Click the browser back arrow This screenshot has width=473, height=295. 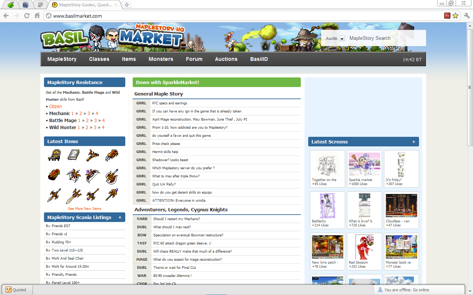(6, 16)
